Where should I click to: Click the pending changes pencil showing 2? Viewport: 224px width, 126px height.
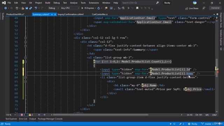tap(182, 124)
